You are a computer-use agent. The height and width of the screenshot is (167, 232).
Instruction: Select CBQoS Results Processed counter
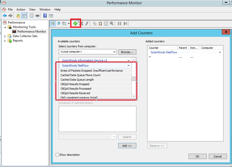[96, 89]
